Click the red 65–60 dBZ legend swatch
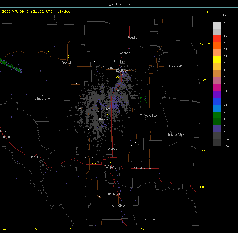The image size is (238, 233). click(217, 39)
